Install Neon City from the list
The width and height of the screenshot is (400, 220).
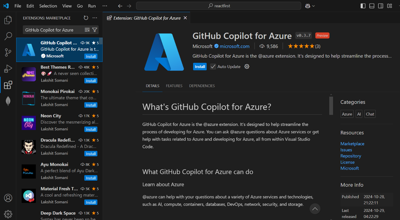click(91, 129)
